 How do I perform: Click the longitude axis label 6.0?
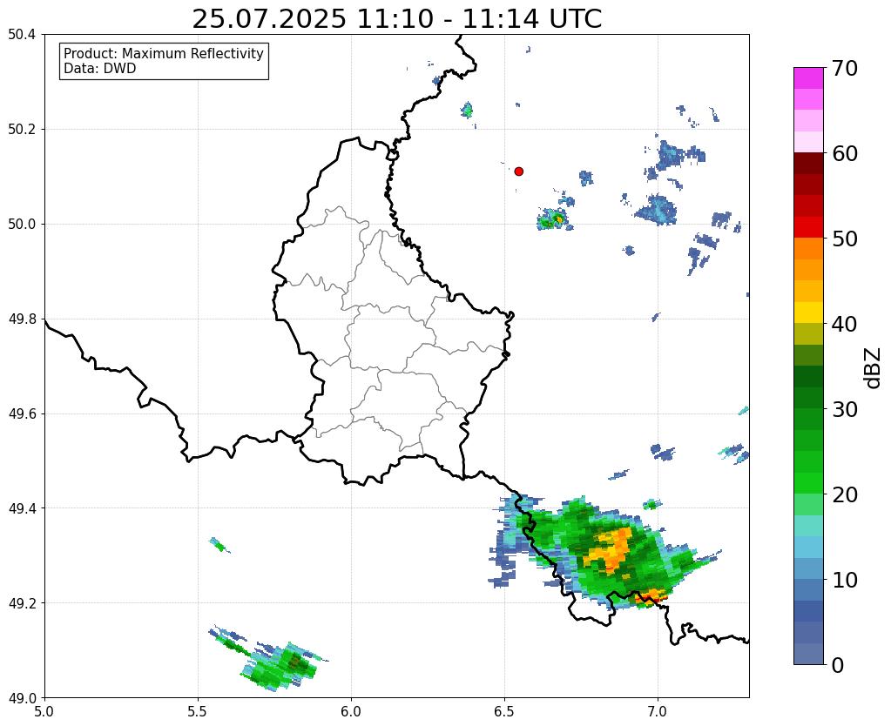click(x=351, y=711)
